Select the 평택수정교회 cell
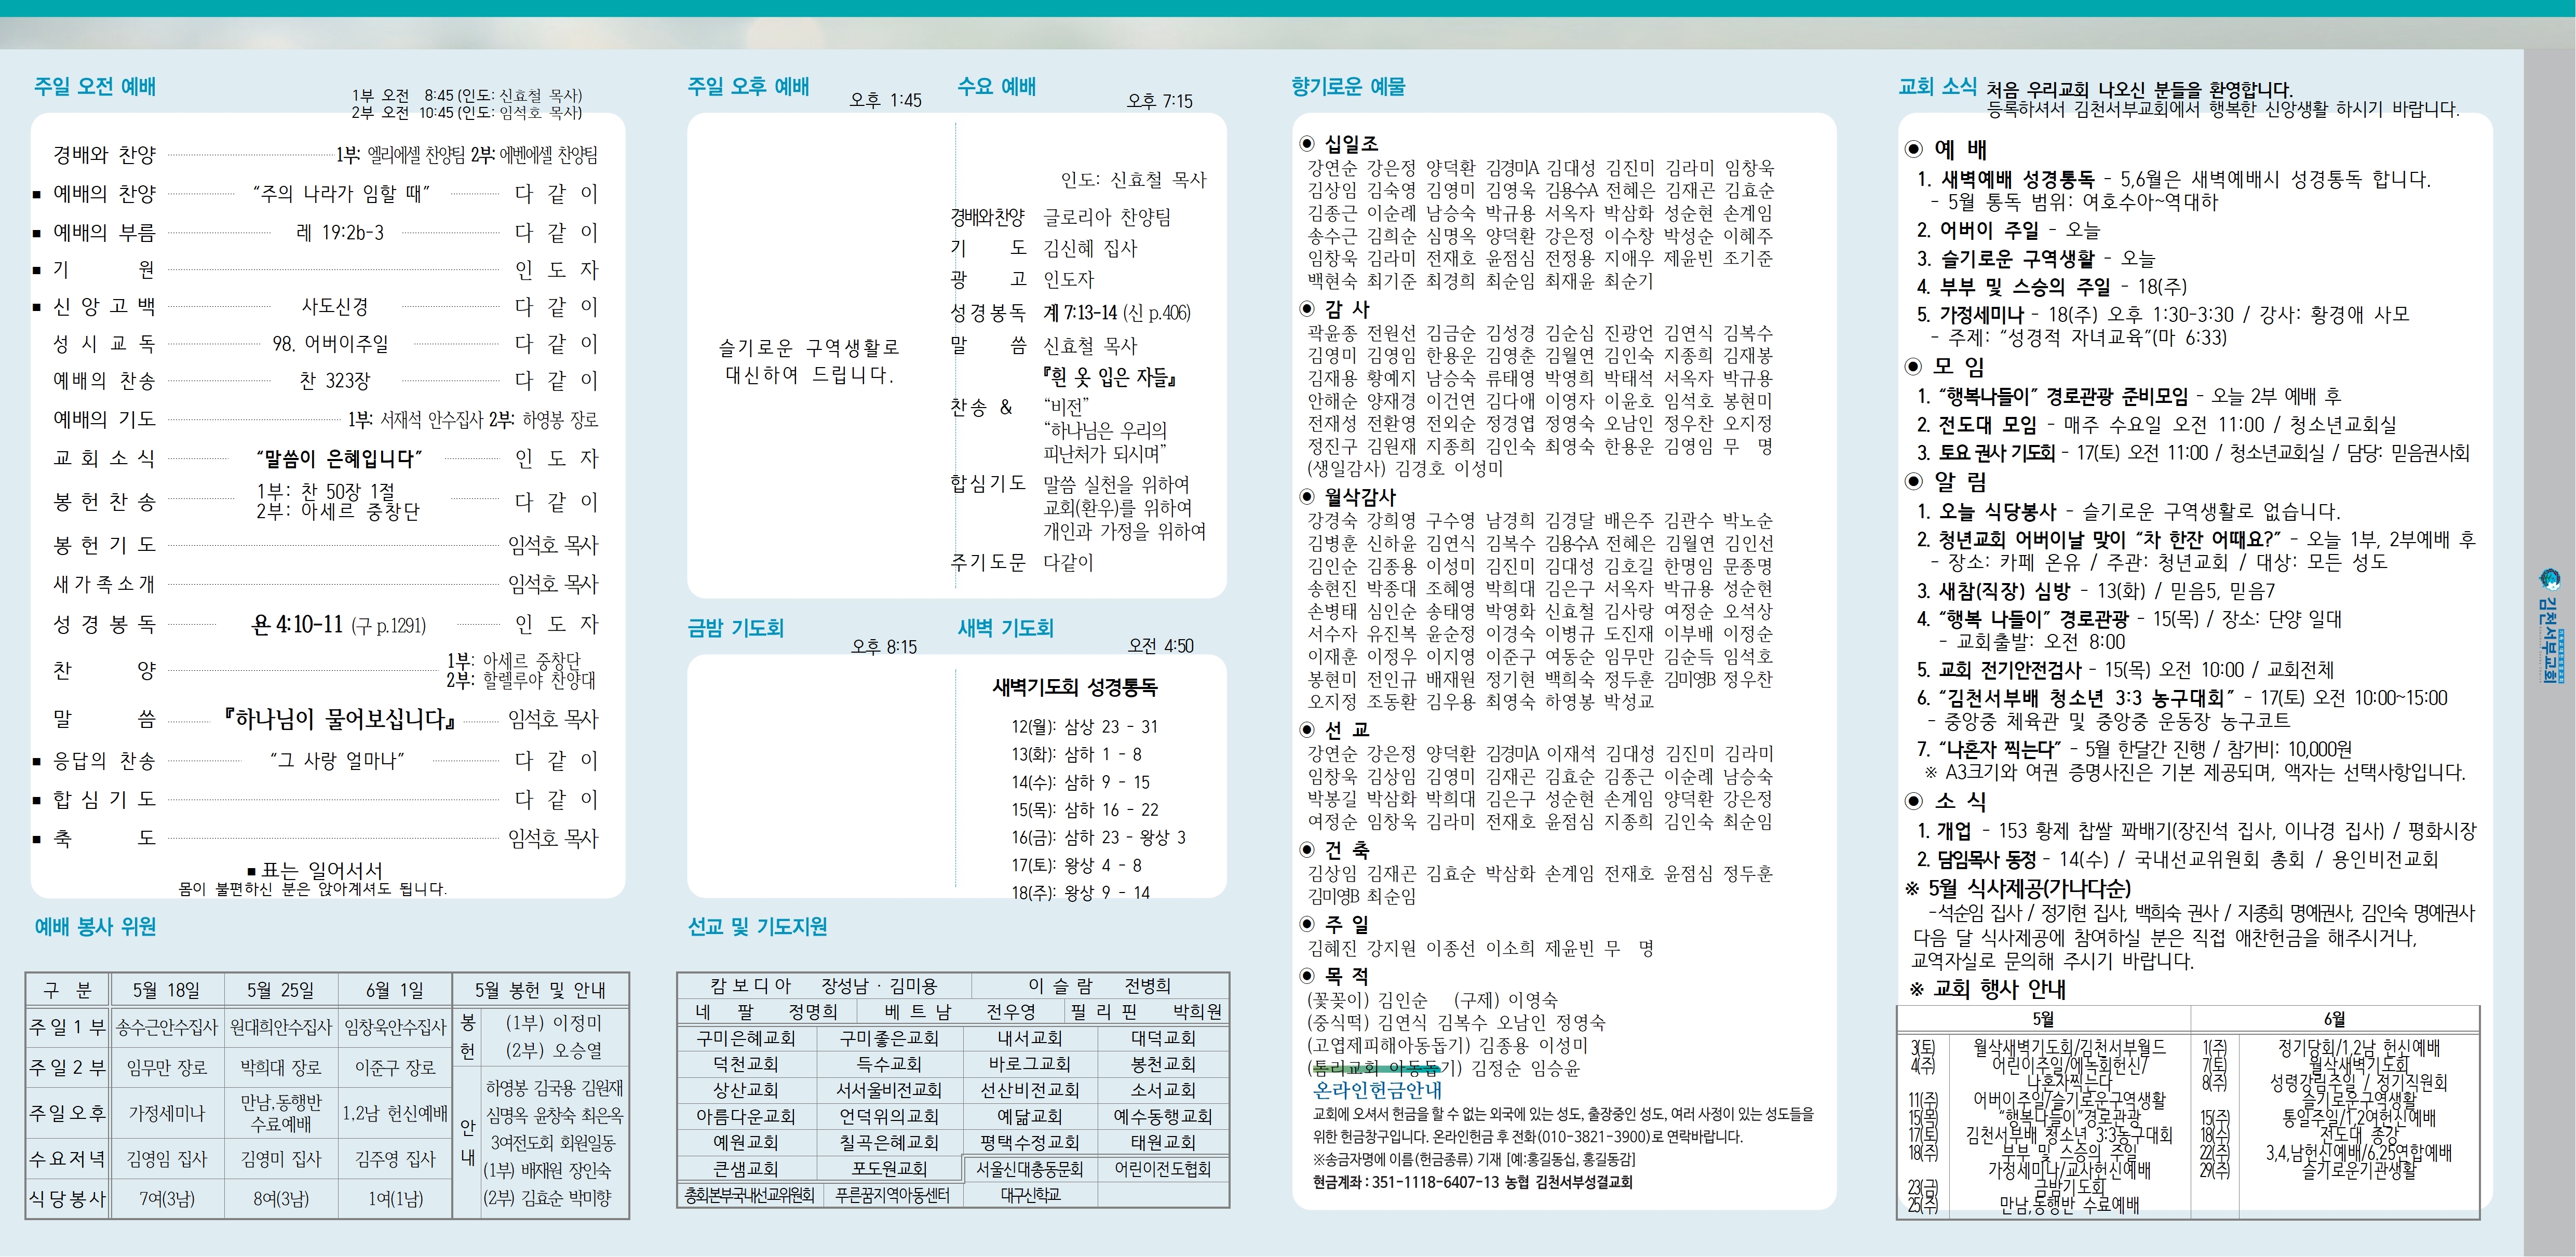 [x=1030, y=1142]
